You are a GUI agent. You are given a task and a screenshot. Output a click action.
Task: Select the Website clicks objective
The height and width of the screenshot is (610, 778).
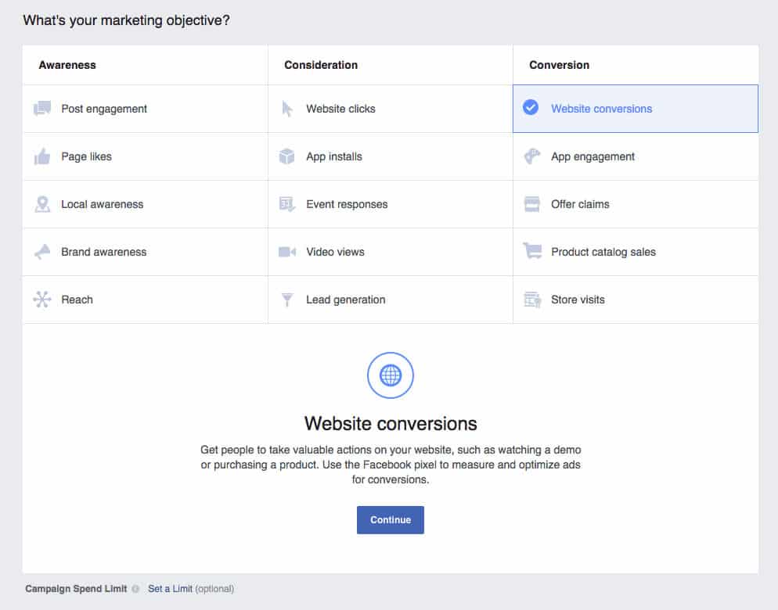(391, 109)
